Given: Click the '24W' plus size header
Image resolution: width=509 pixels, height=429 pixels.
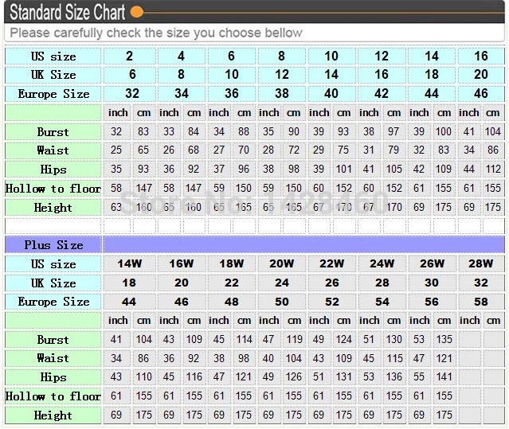Looking at the screenshot, I should [382, 263].
